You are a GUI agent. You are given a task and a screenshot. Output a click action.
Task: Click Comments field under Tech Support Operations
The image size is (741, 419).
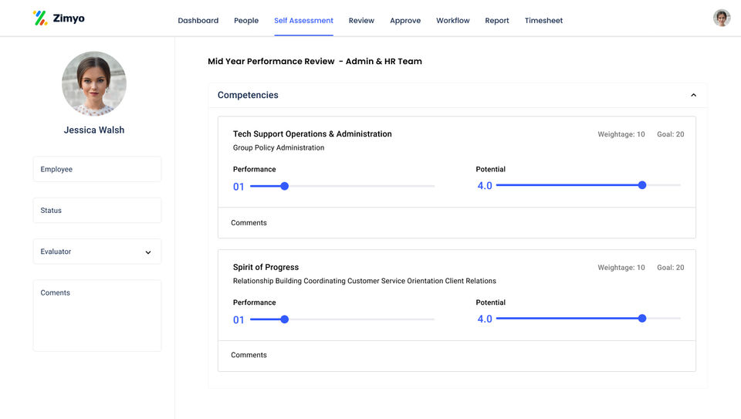[456, 223]
